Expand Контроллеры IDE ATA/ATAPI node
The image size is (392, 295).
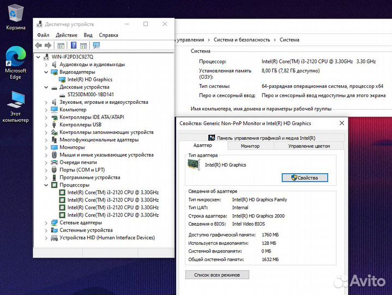(46, 117)
